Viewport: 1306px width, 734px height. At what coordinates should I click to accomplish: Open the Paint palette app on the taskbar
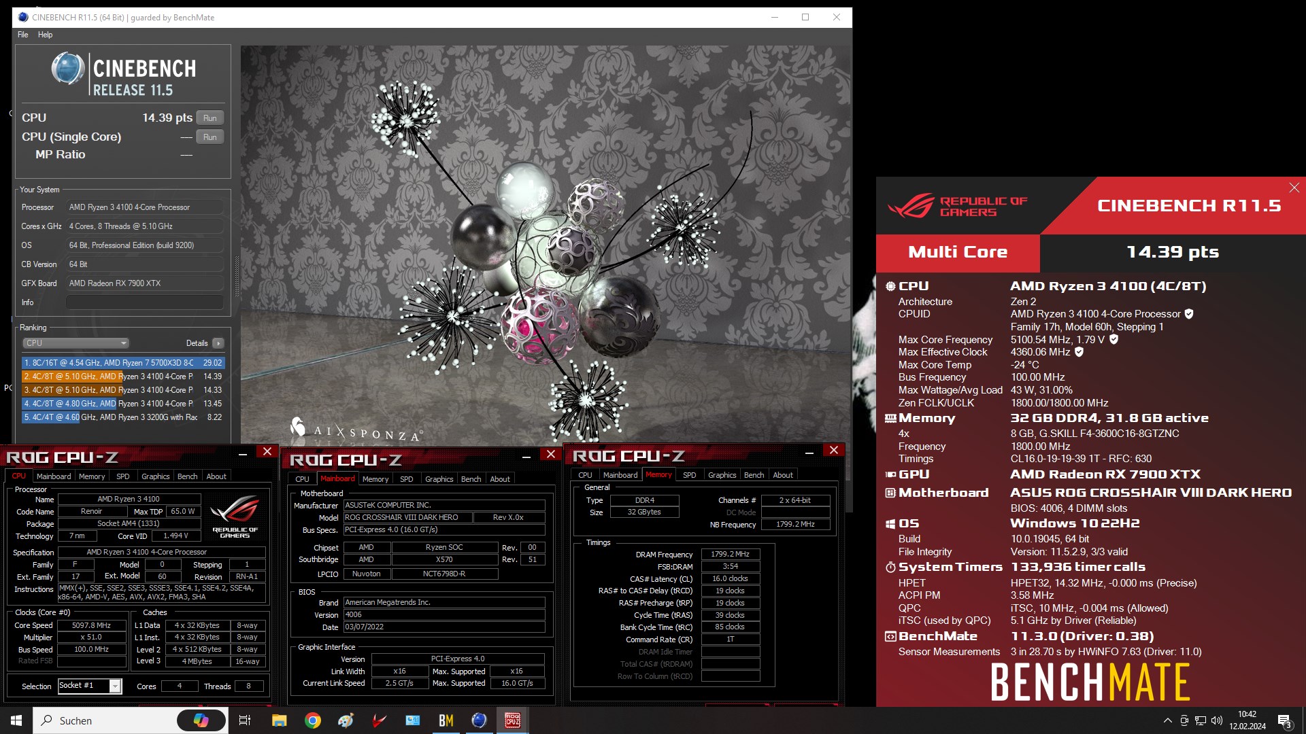346,720
